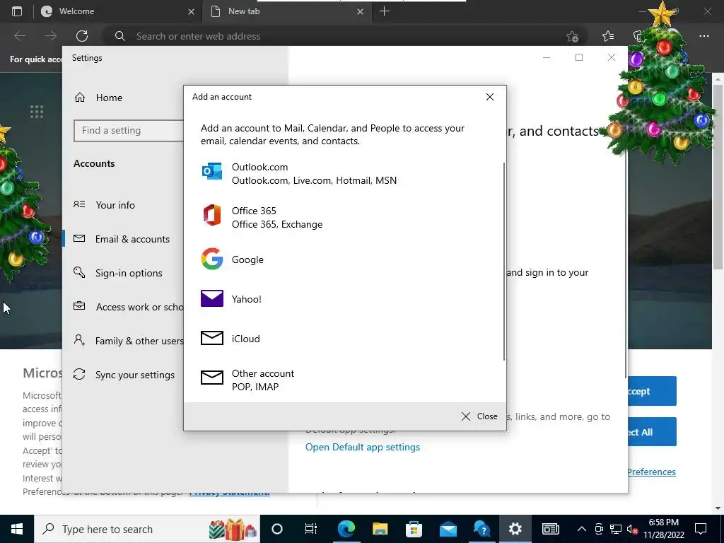This screenshot has width=724, height=543.
Task: Open the Windows Start menu
Action: (x=17, y=529)
